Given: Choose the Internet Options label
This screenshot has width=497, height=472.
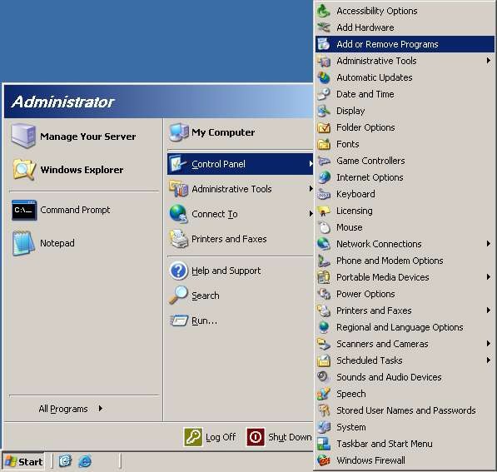Looking at the screenshot, I should [370, 177].
